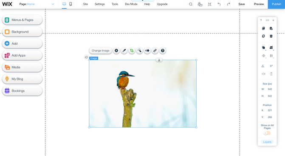The height and width of the screenshot is (156, 285).
Task: Open image settings gear icon
Action: (116, 51)
